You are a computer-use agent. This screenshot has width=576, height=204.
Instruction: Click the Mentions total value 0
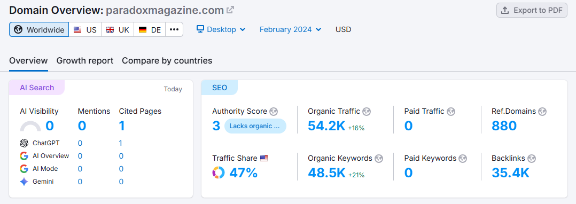pyautogui.click(x=82, y=126)
